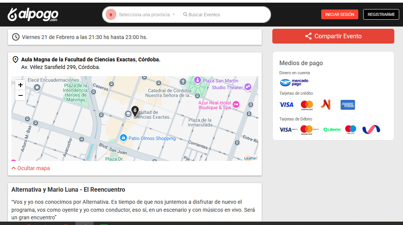Open the Leaflet attribution link

click(x=250, y=158)
